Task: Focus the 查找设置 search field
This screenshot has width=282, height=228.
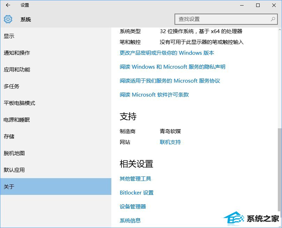Action: (226, 19)
